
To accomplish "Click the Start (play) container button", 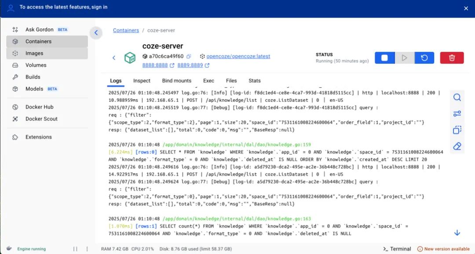I will (405, 58).
